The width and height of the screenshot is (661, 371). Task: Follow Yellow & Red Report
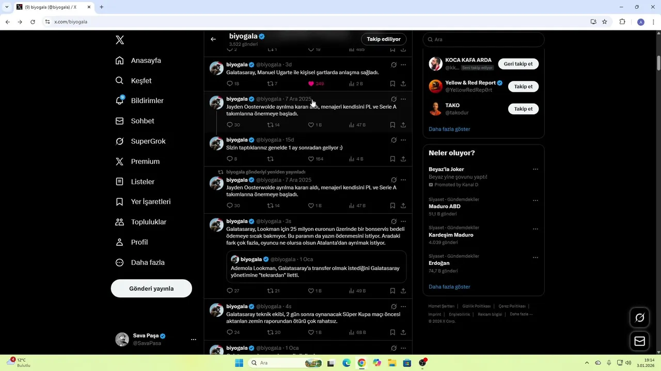pos(523,87)
